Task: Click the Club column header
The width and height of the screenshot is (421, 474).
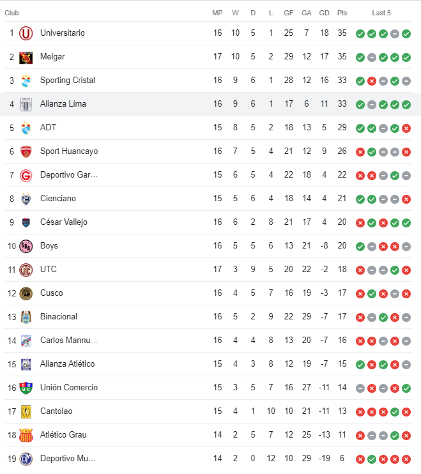Action: (11, 13)
